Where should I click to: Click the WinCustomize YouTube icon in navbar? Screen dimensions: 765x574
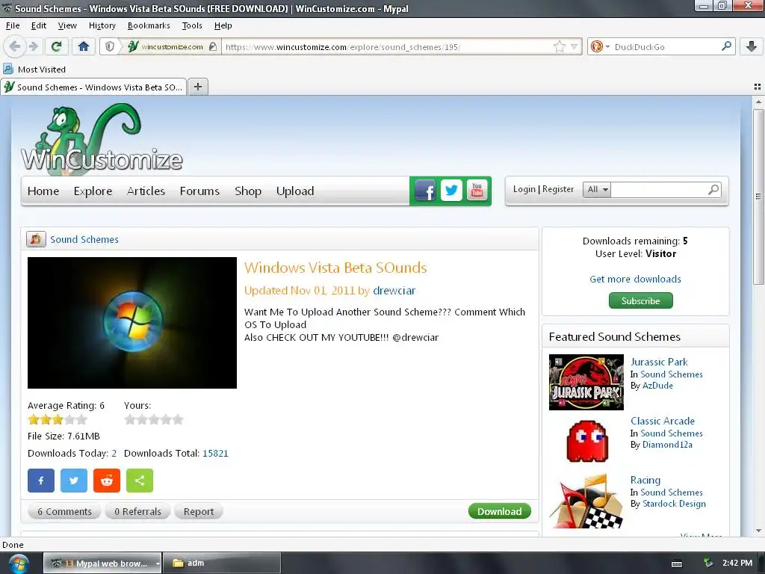point(477,191)
